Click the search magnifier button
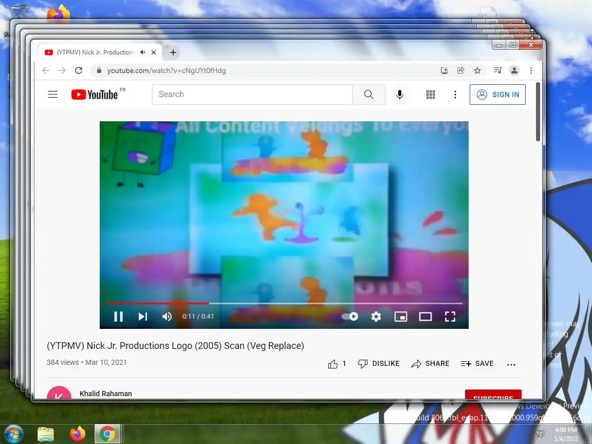Viewport: 592px width, 444px height. click(x=369, y=95)
